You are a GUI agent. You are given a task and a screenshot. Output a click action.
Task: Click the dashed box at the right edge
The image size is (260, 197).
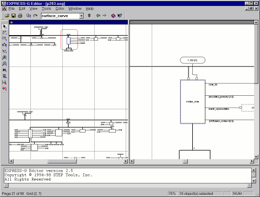tap(248, 108)
